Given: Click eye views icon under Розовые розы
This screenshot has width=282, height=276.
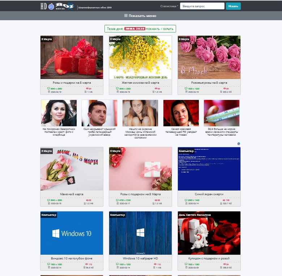Looking at the screenshot, I should pos(225,88).
